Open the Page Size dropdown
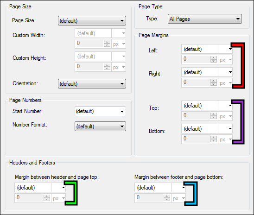 (92, 21)
